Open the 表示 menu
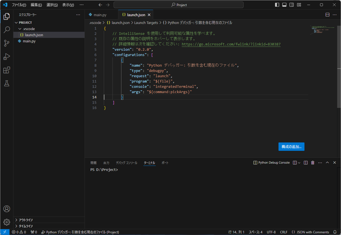 pyautogui.click(x=68, y=4)
